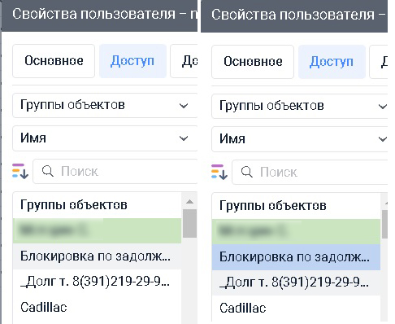Click right Поиск search field
Viewport: 395px width, 324px height.
click(x=310, y=172)
